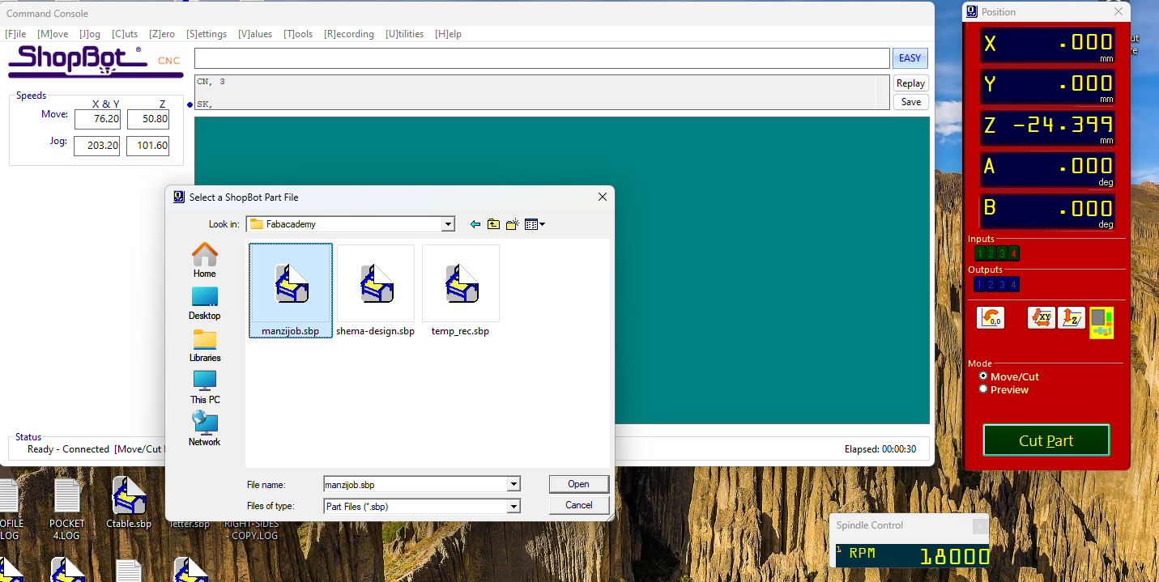Viewport: 1159px width, 582px height.
Task: Open the XY keypad move icon
Action: (1042, 318)
